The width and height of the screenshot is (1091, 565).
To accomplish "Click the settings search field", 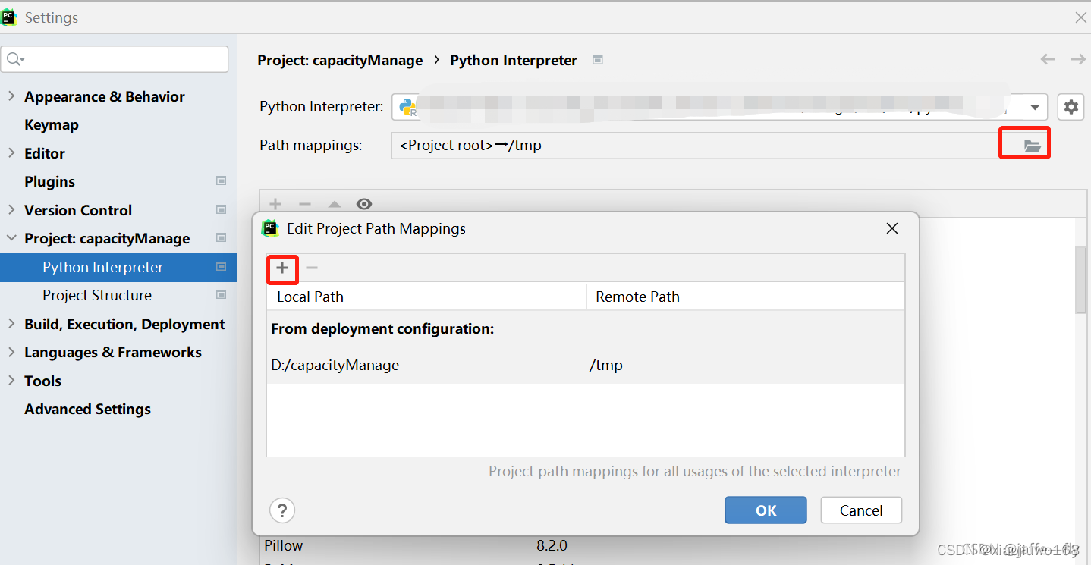I will [x=115, y=59].
